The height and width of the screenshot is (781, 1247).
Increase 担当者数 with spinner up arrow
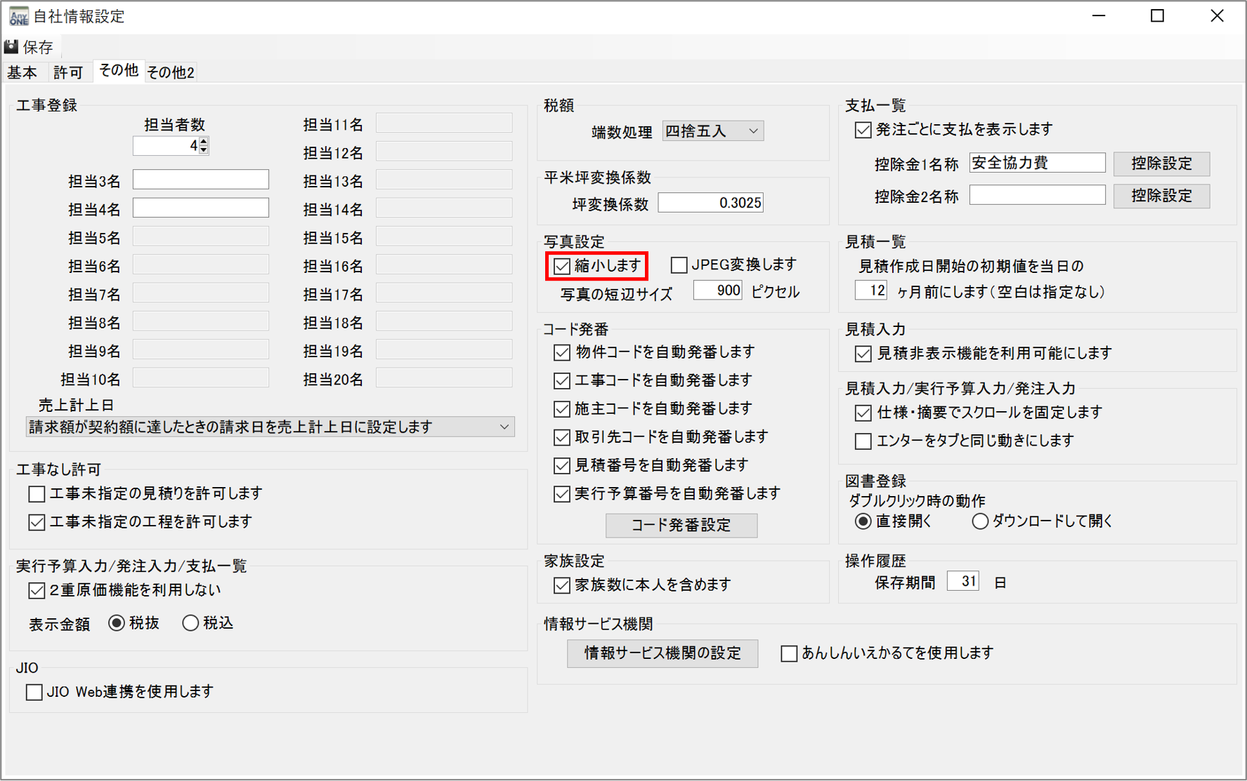click(x=204, y=141)
